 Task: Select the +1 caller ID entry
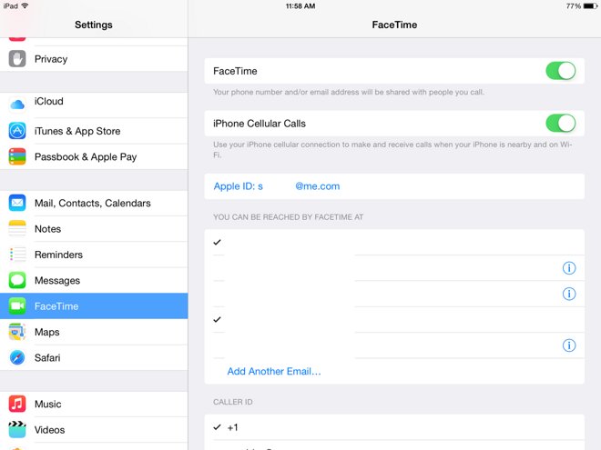(394, 427)
